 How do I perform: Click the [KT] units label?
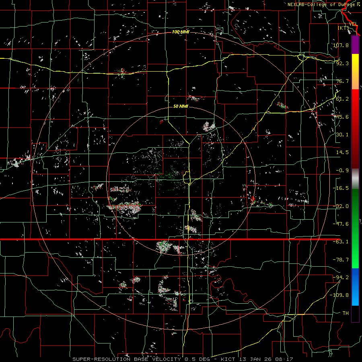tap(343, 28)
